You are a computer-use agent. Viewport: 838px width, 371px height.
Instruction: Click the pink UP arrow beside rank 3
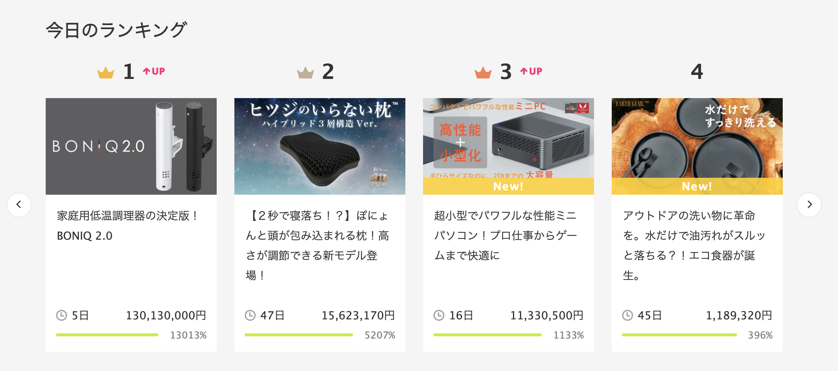(x=531, y=71)
